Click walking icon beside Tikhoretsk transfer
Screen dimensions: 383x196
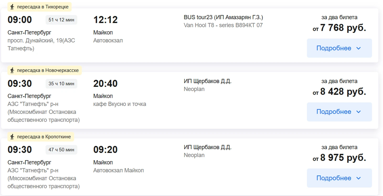pos(12,7)
